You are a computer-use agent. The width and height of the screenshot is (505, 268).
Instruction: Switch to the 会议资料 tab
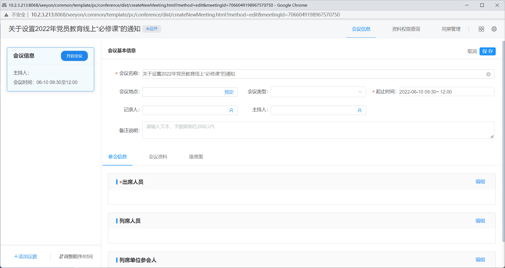tap(158, 157)
